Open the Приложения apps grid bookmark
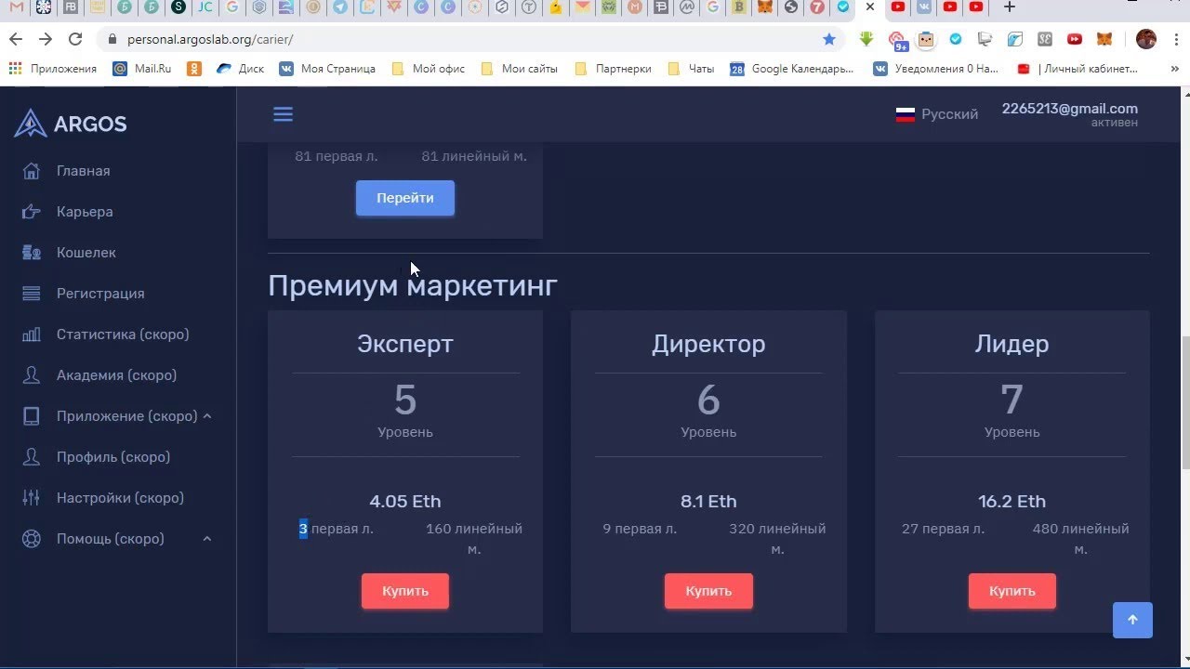The width and height of the screenshot is (1190, 669). pyautogui.click(x=52, y=69)
